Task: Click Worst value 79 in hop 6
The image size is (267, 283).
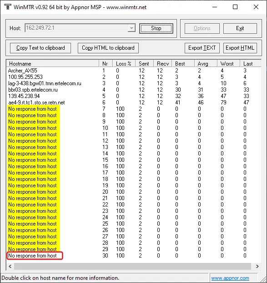Action: (223, 103)
